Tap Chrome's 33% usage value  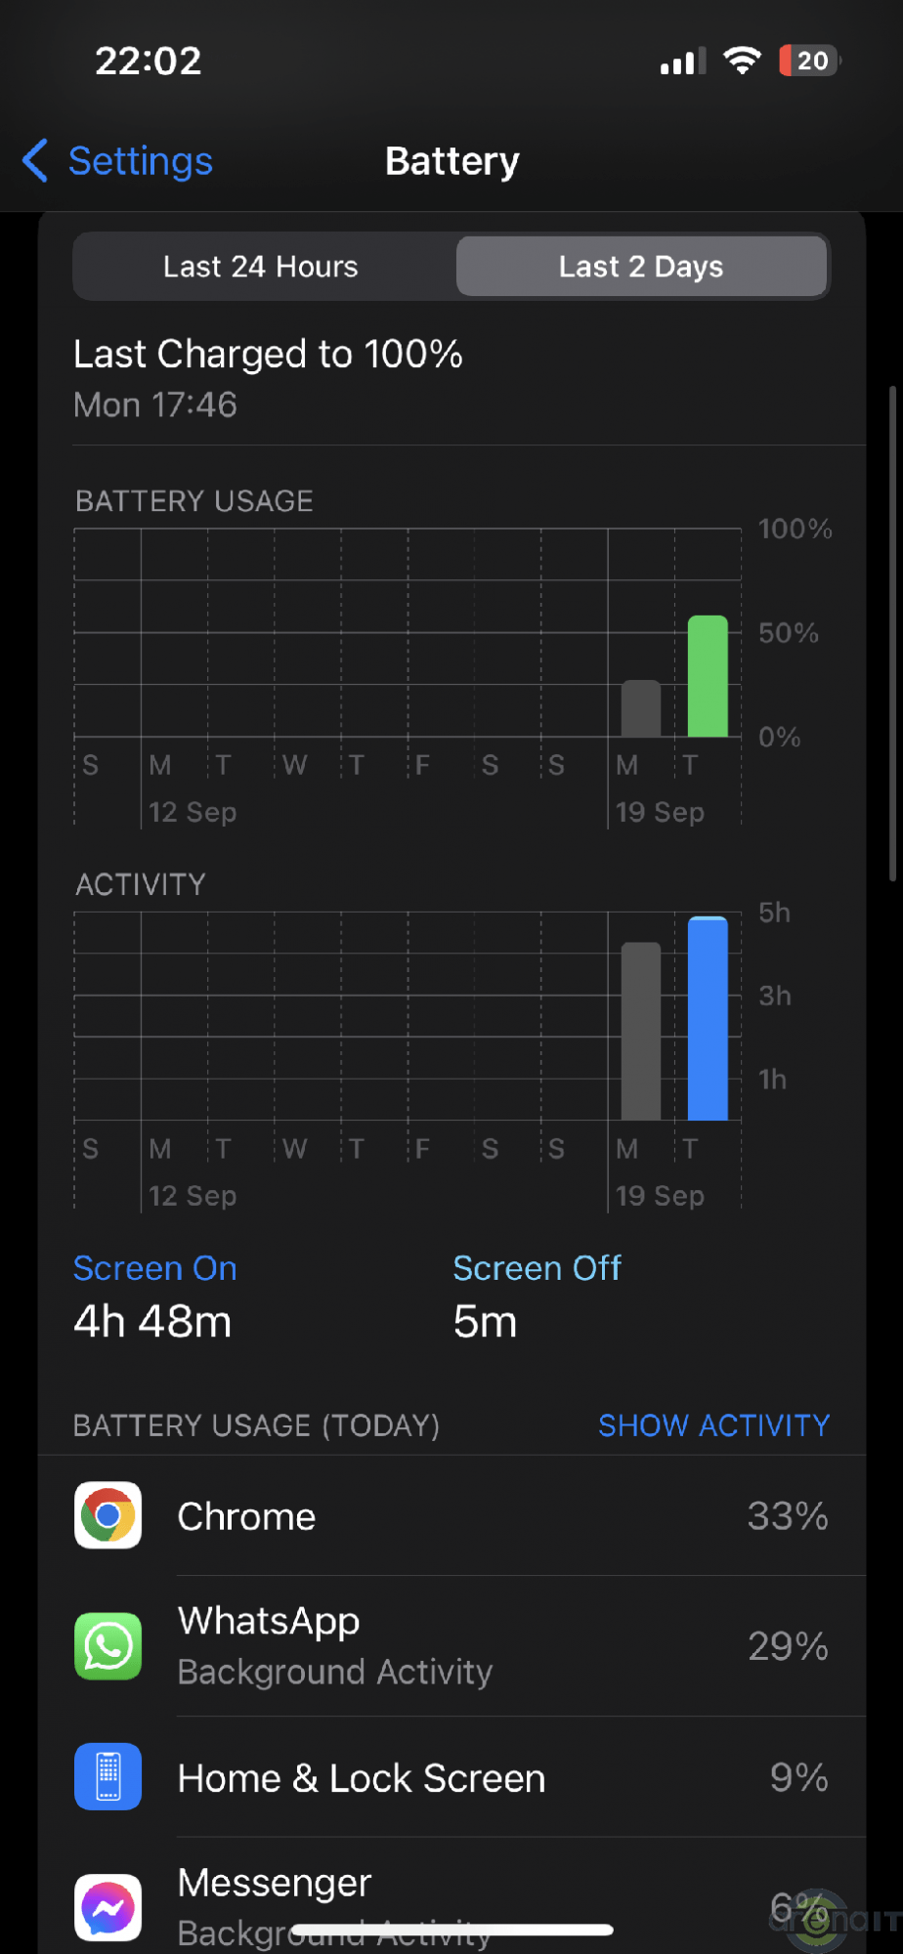pyautogui.click(x=788, y=1516)
